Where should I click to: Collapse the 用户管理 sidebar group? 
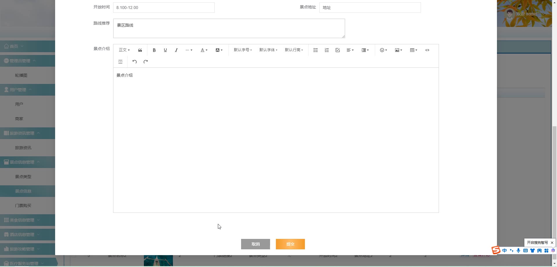[x=28, y=90]
